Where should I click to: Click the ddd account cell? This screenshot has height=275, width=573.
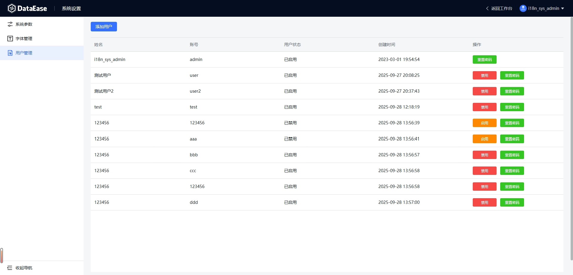pyautogui.click(x=194, y=202)
